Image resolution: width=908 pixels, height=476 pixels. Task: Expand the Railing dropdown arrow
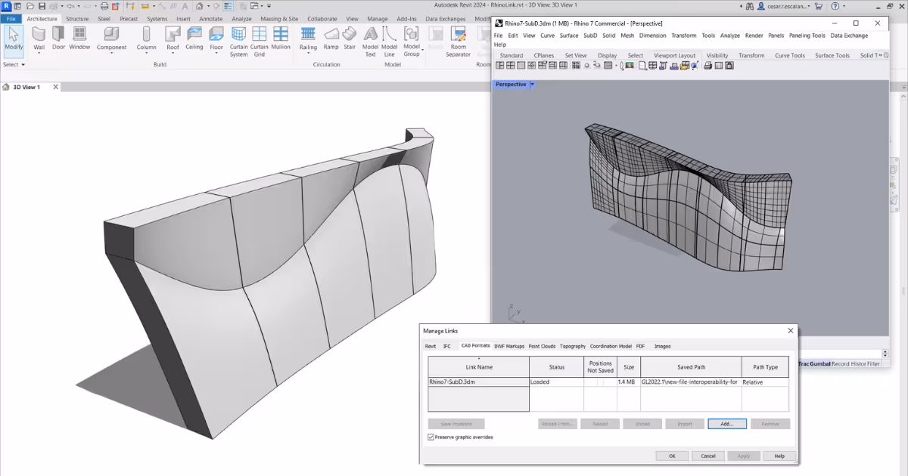[308, 52]
